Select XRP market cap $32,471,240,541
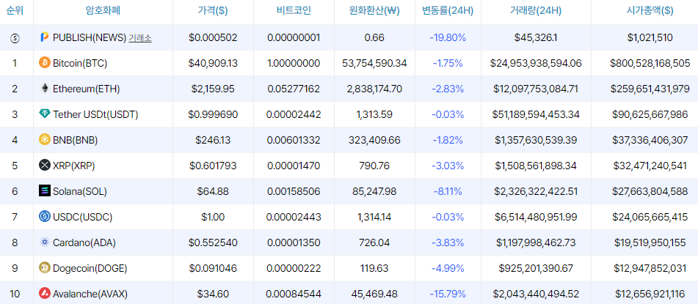 [x=650, y=166]
